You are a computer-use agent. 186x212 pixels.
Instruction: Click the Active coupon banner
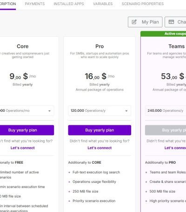(163, 34)
